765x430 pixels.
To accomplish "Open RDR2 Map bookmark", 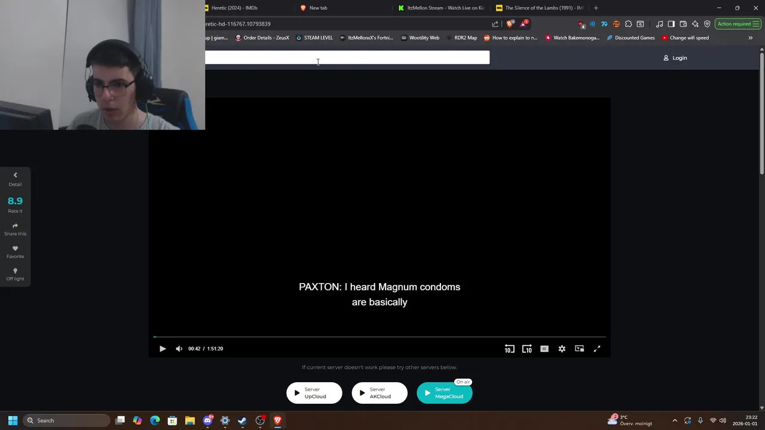I will pos(461,38).
